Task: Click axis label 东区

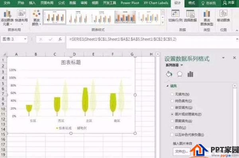Action: (33, 121)
